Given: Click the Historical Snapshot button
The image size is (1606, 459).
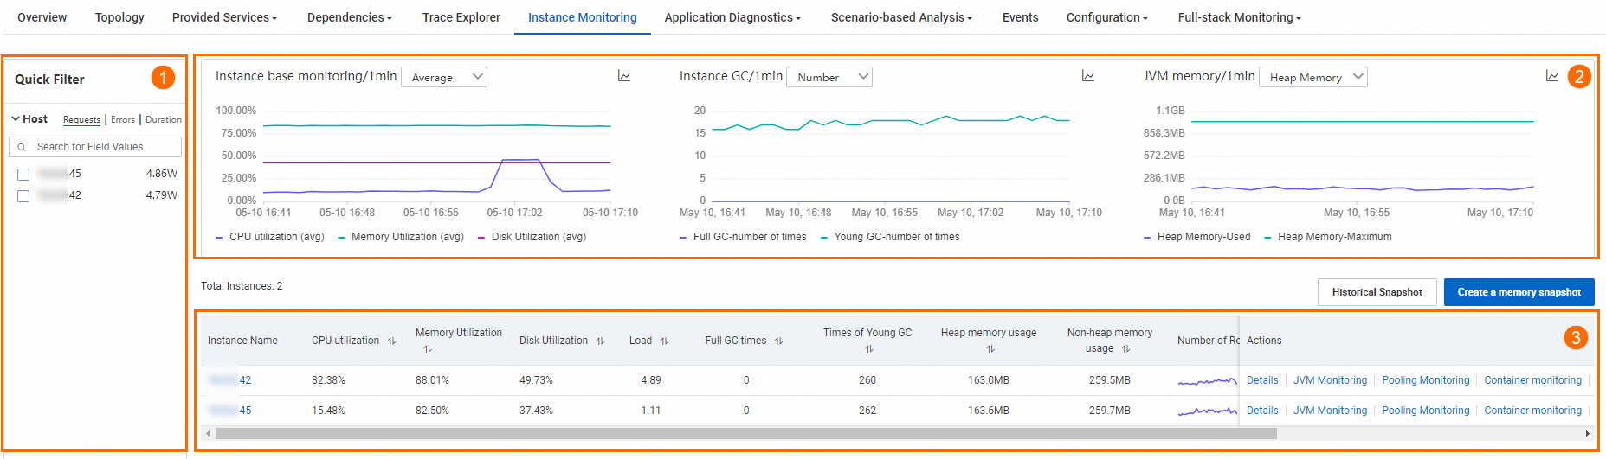Looking at the screenshot, I should tap(1377, 292).
